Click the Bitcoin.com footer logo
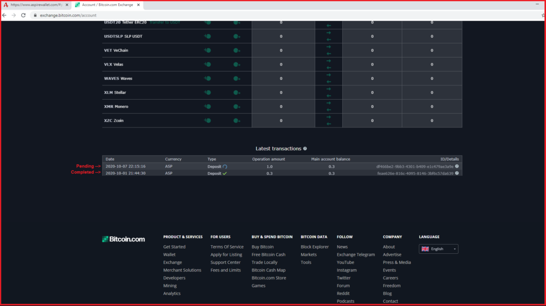546x306 pixels. point(123,239)
